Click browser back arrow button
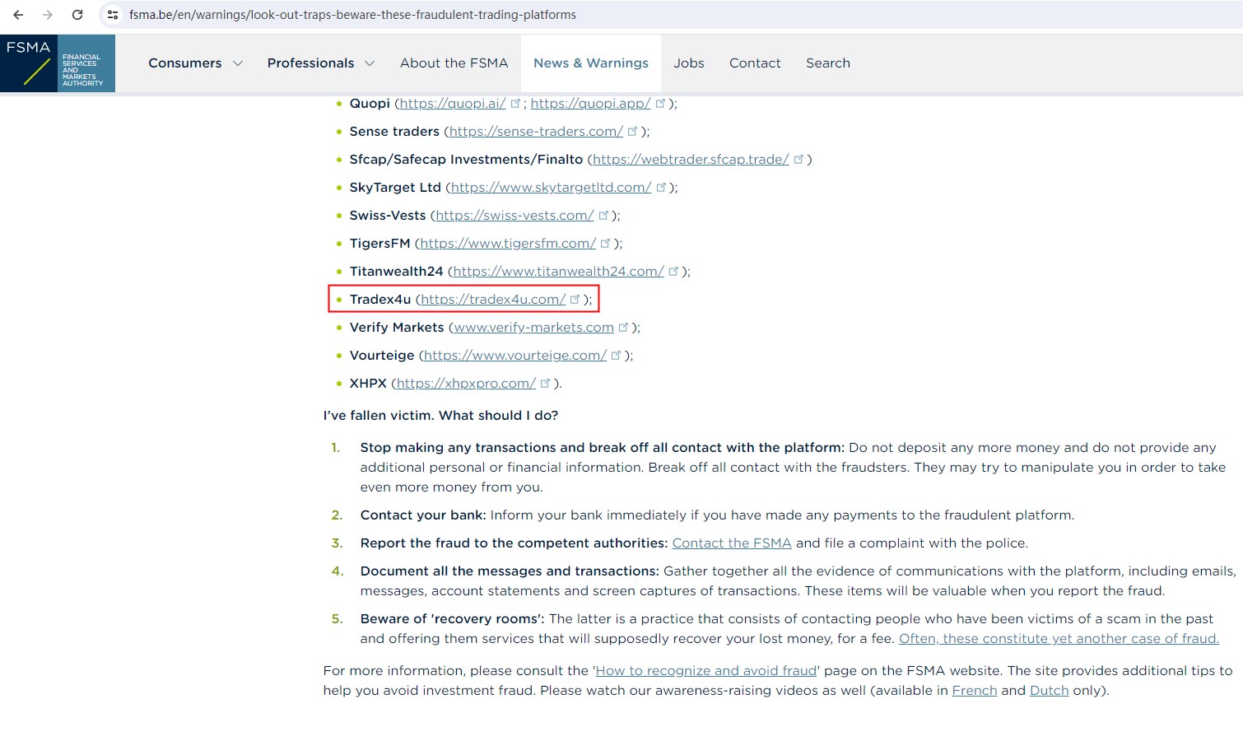This screenshot has height=741, width=1243. [x=18, y=15]
